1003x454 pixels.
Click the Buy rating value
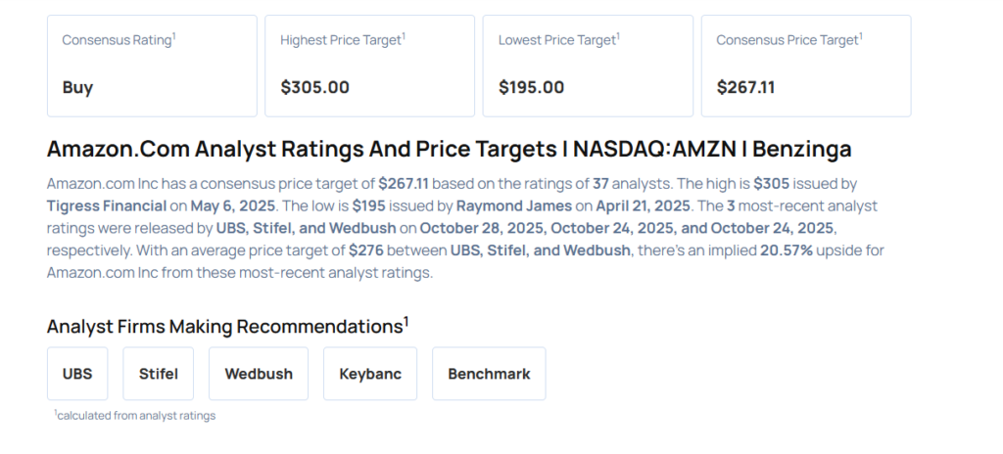point(77,87)
